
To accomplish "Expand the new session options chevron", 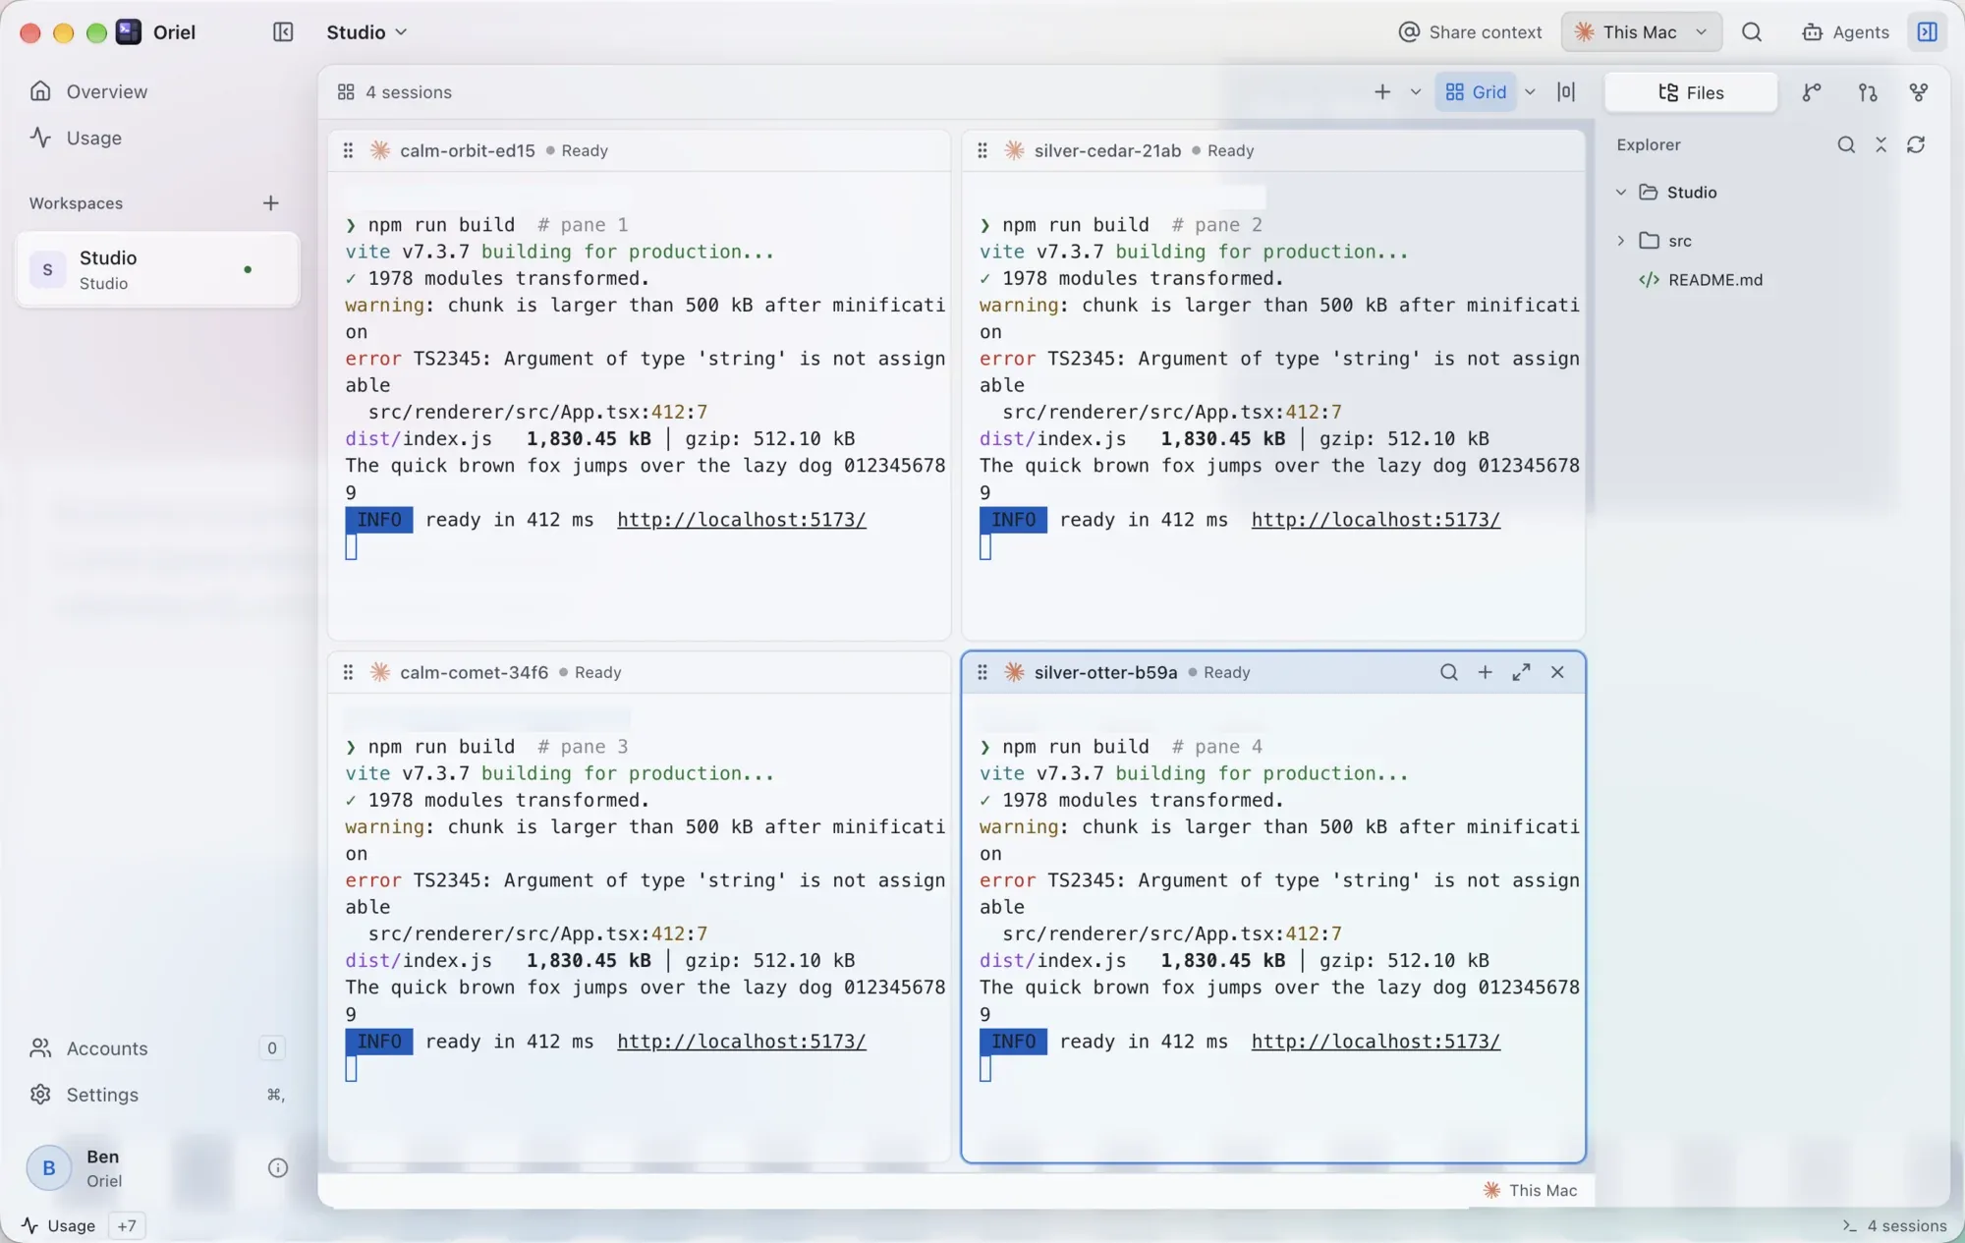I will tap(1416, 92).
